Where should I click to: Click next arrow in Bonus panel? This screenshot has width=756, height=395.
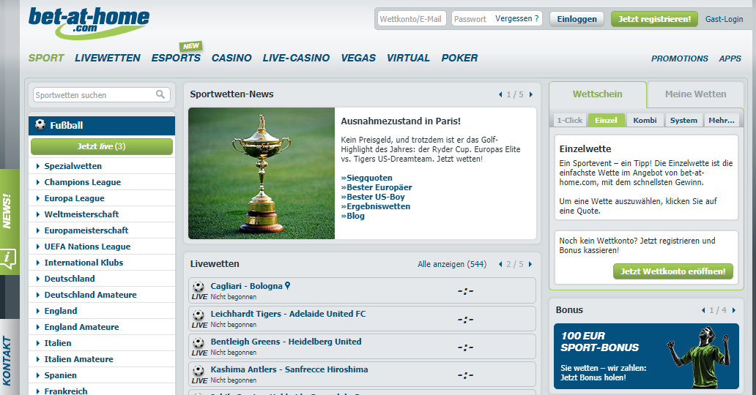(x=733, y=310)
